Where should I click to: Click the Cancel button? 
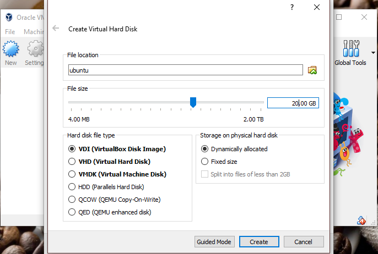[x=304, y=241]
